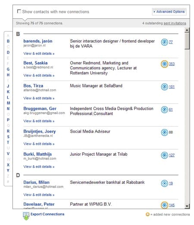
Task: View & edit details for barends, jarón
Action: point(39,53)
